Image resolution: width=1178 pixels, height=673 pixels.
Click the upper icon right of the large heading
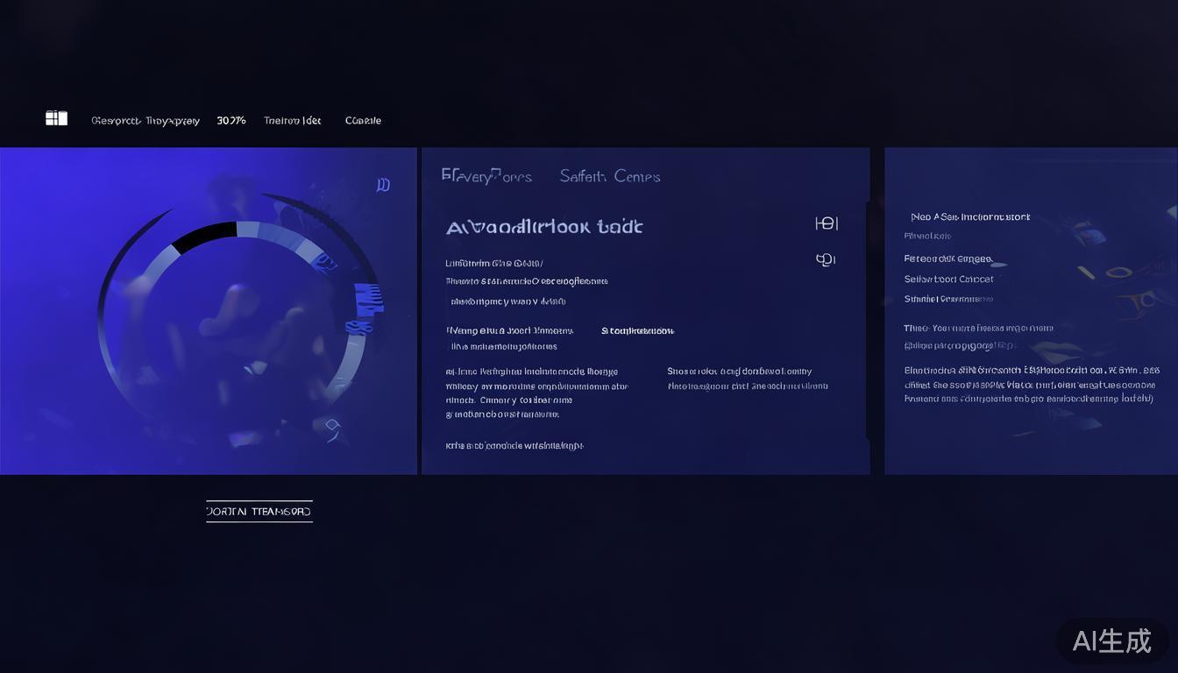pos(826,223)
